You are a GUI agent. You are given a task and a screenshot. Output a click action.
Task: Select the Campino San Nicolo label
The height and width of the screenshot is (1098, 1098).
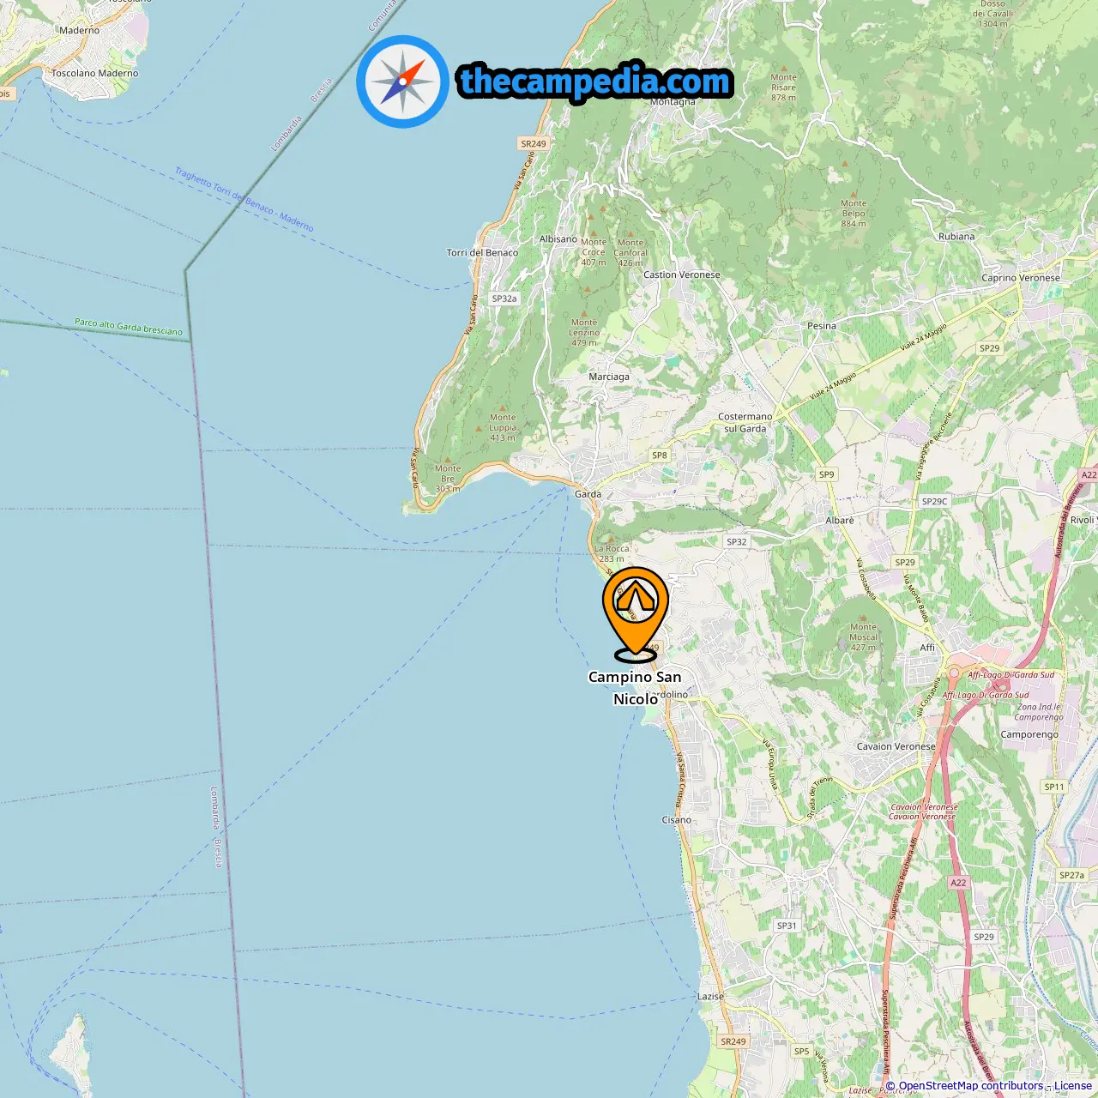[635, 688]
